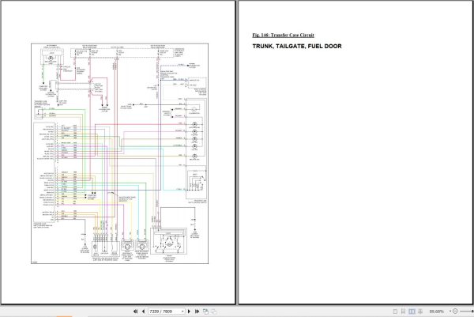This screenshot has height=317, width=474.
Task: Click the next view icon
Action: [x=214, y=311]
